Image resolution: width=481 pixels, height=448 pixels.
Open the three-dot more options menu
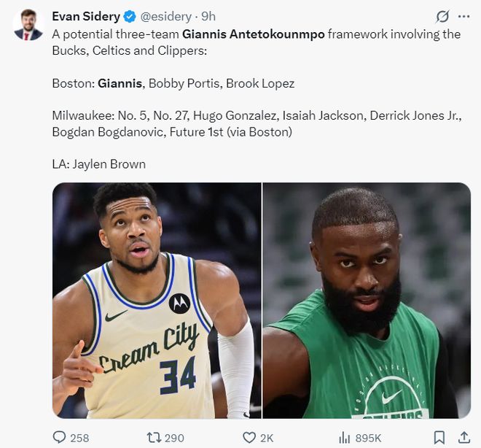pyautogui.click(x=464, y=17)
